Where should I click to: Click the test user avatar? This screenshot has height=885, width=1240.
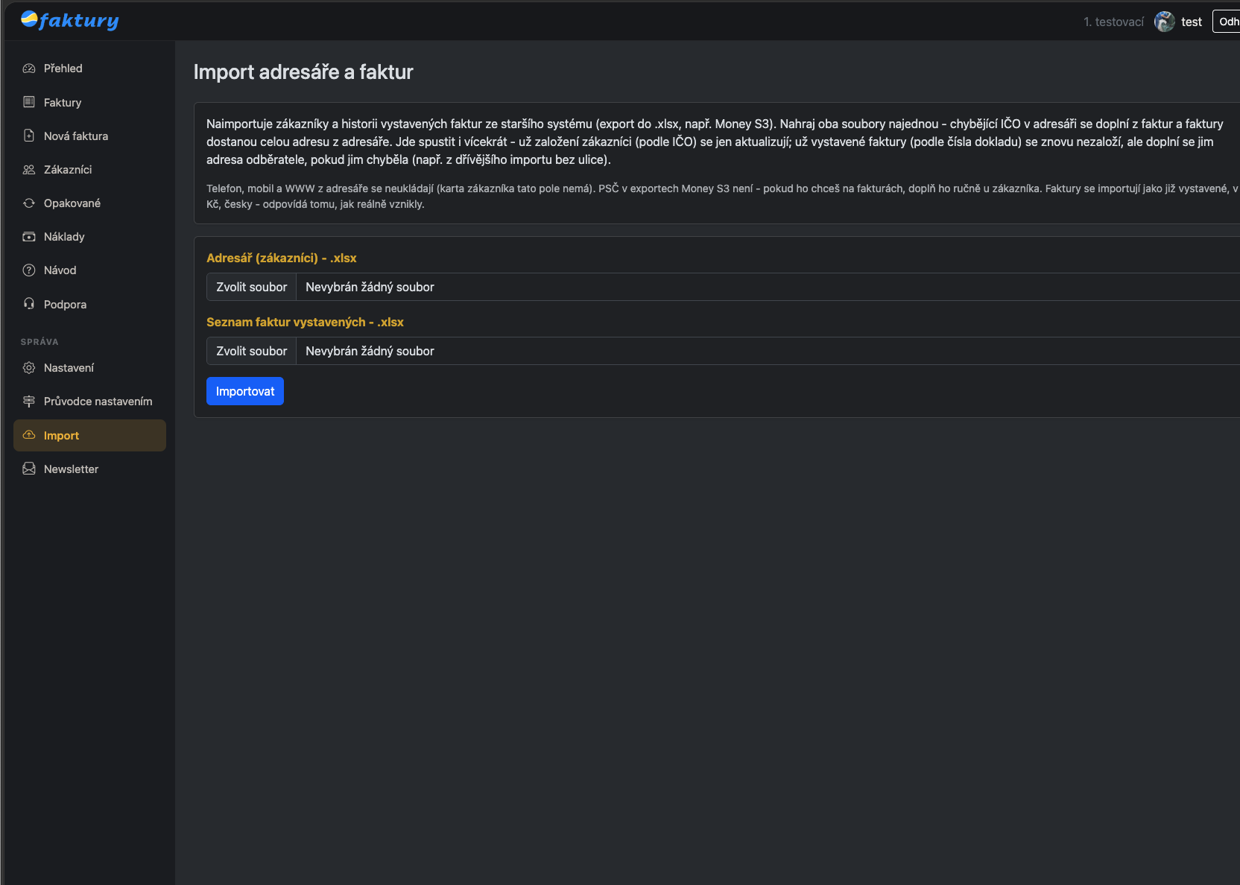pos(1165,22)
